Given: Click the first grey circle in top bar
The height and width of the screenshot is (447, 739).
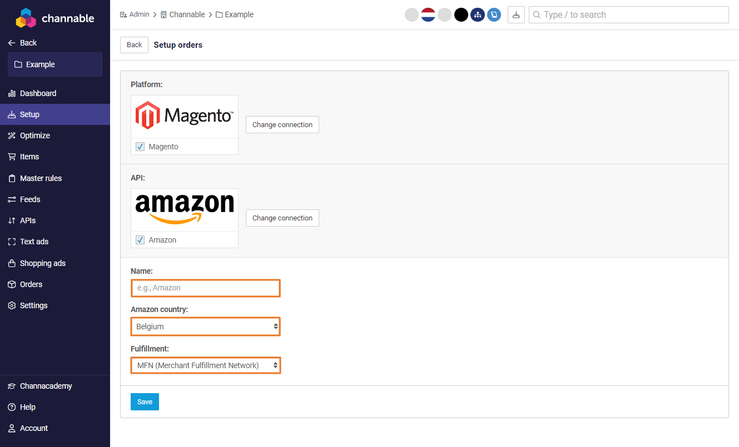Looking at the screenshot, I should [411, 14].
